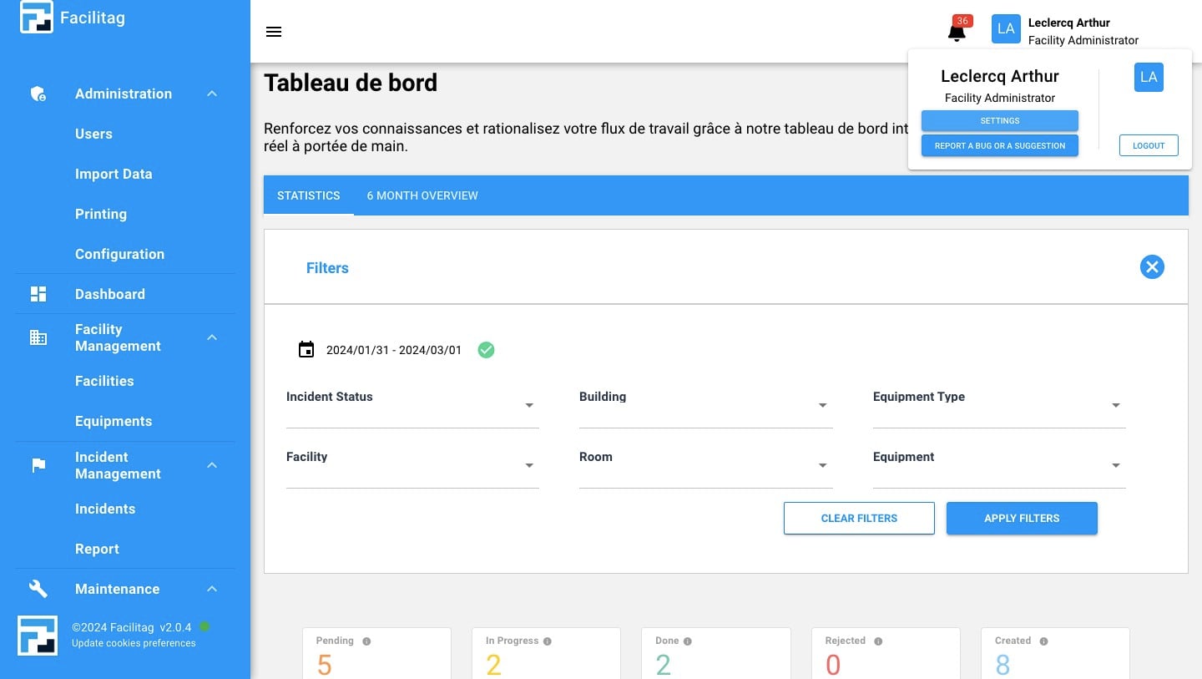1202x679 pixels.
Task: Click the hamburger menu icon
Action: coord(274,32)
